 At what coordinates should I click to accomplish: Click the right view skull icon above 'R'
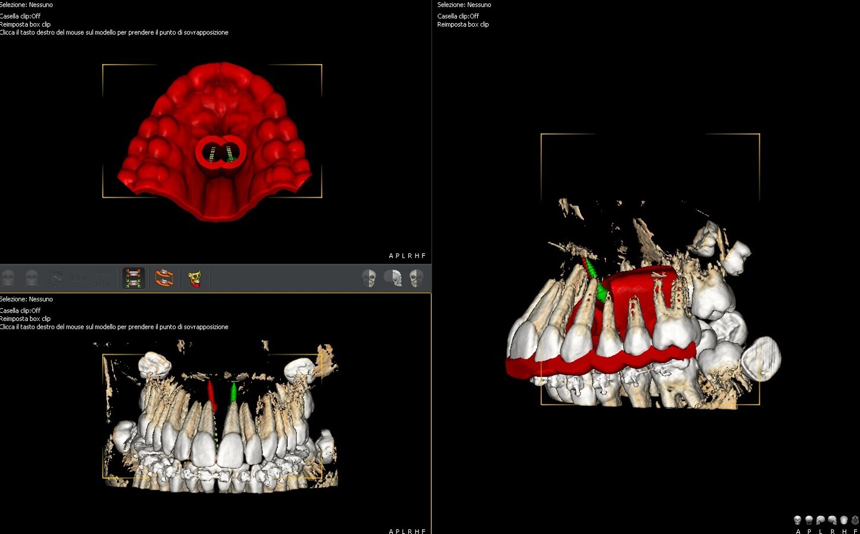[832, 520]
